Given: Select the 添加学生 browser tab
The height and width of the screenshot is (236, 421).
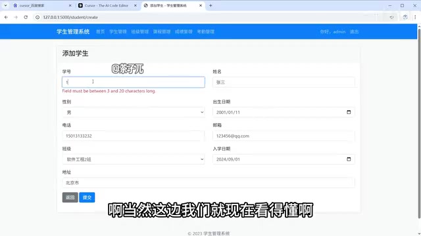Looking at the screenshot, I should [x=172, y=5].
